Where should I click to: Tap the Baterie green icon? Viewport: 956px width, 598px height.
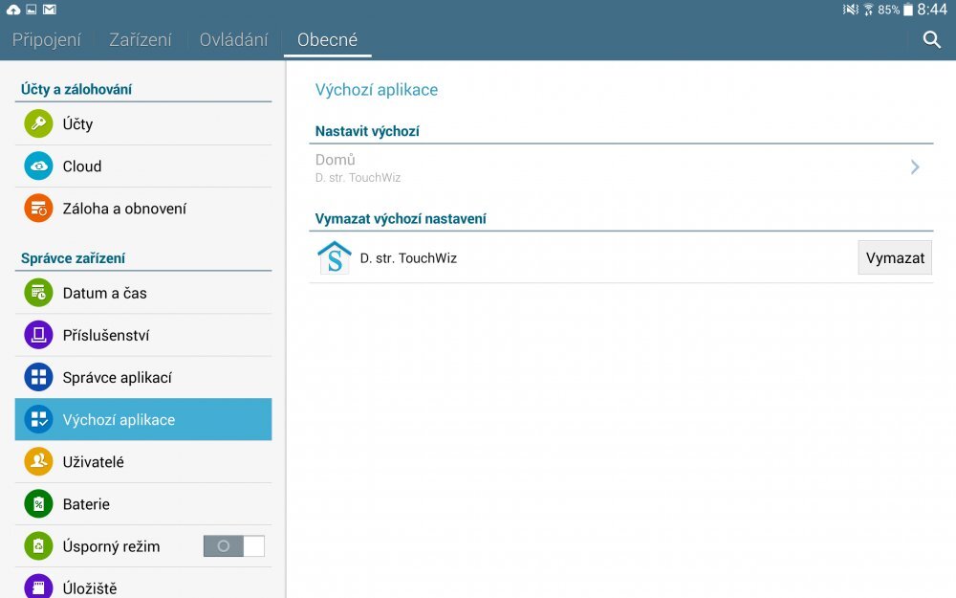click(x=38, y=504)
